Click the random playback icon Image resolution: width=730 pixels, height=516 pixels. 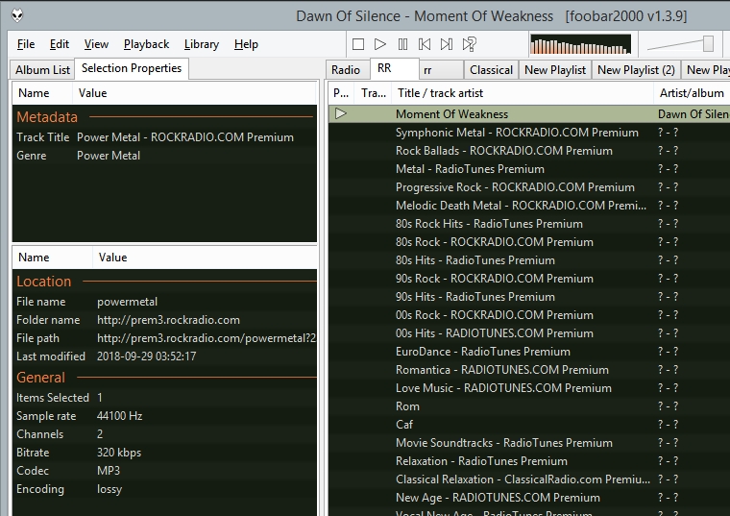470,44
